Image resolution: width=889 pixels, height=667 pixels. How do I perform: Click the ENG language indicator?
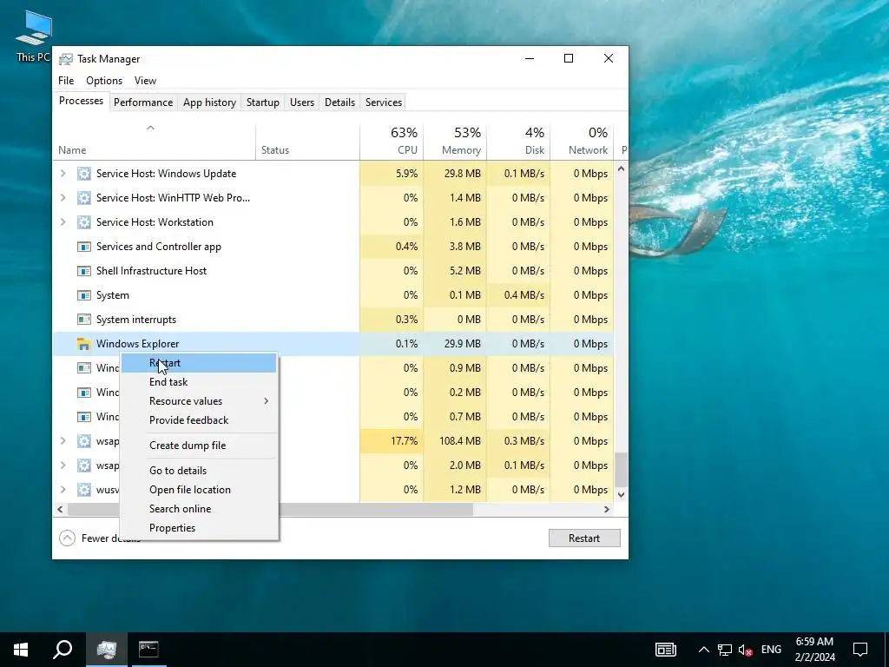pyautogui.click(x=771, y=650)
